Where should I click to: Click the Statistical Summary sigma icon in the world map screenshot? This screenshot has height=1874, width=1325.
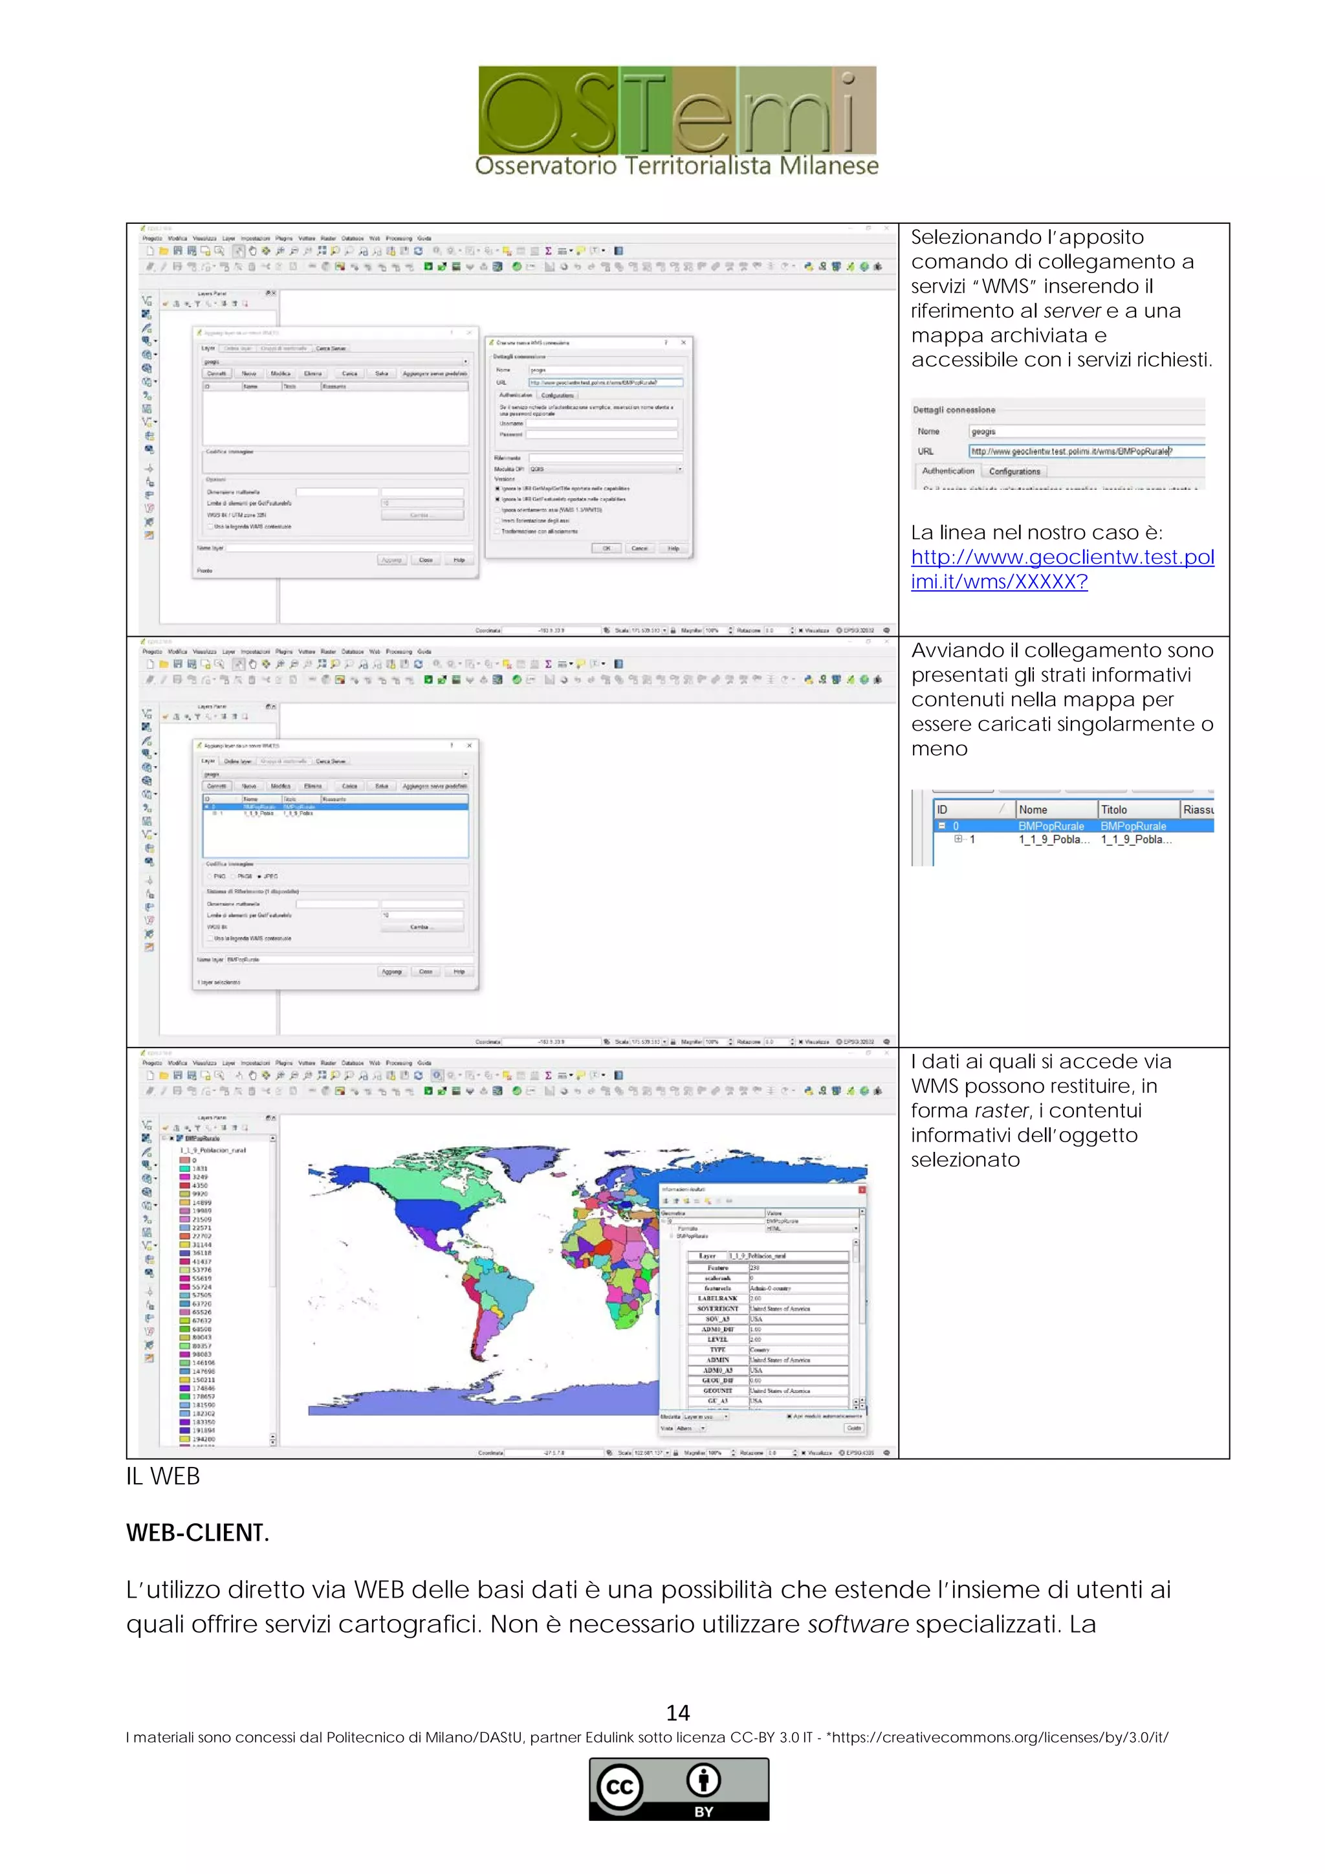(x=548, y=1075)
